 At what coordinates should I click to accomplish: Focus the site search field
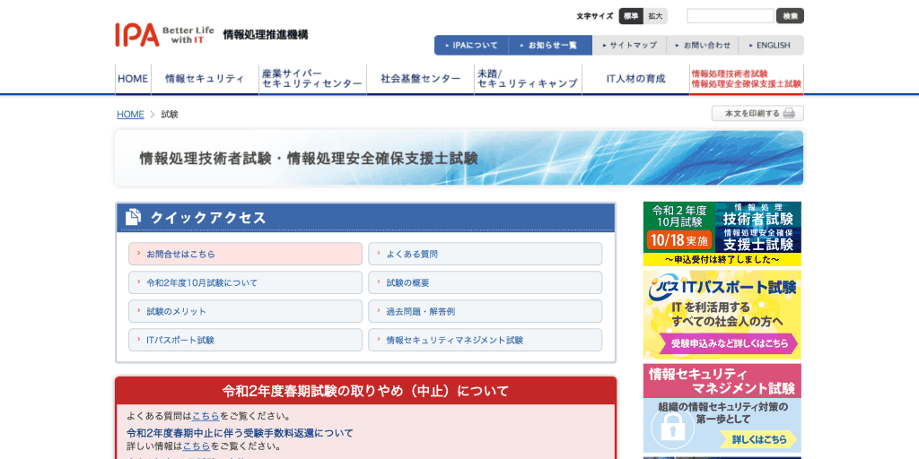[x=731, y=16]
